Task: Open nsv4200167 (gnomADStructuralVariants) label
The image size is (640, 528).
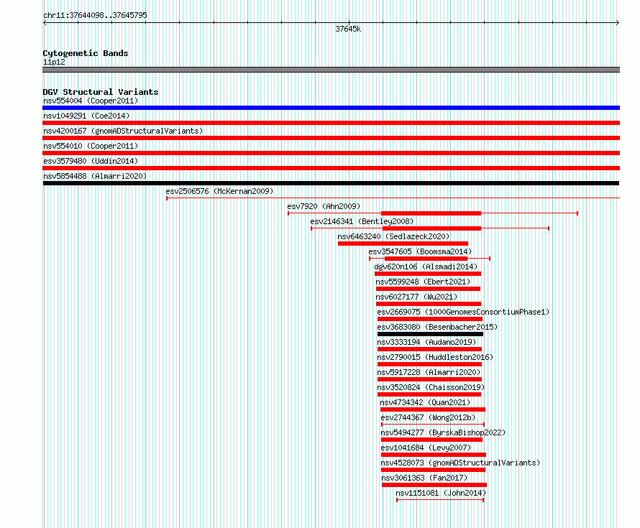Action: pos(123,131)
